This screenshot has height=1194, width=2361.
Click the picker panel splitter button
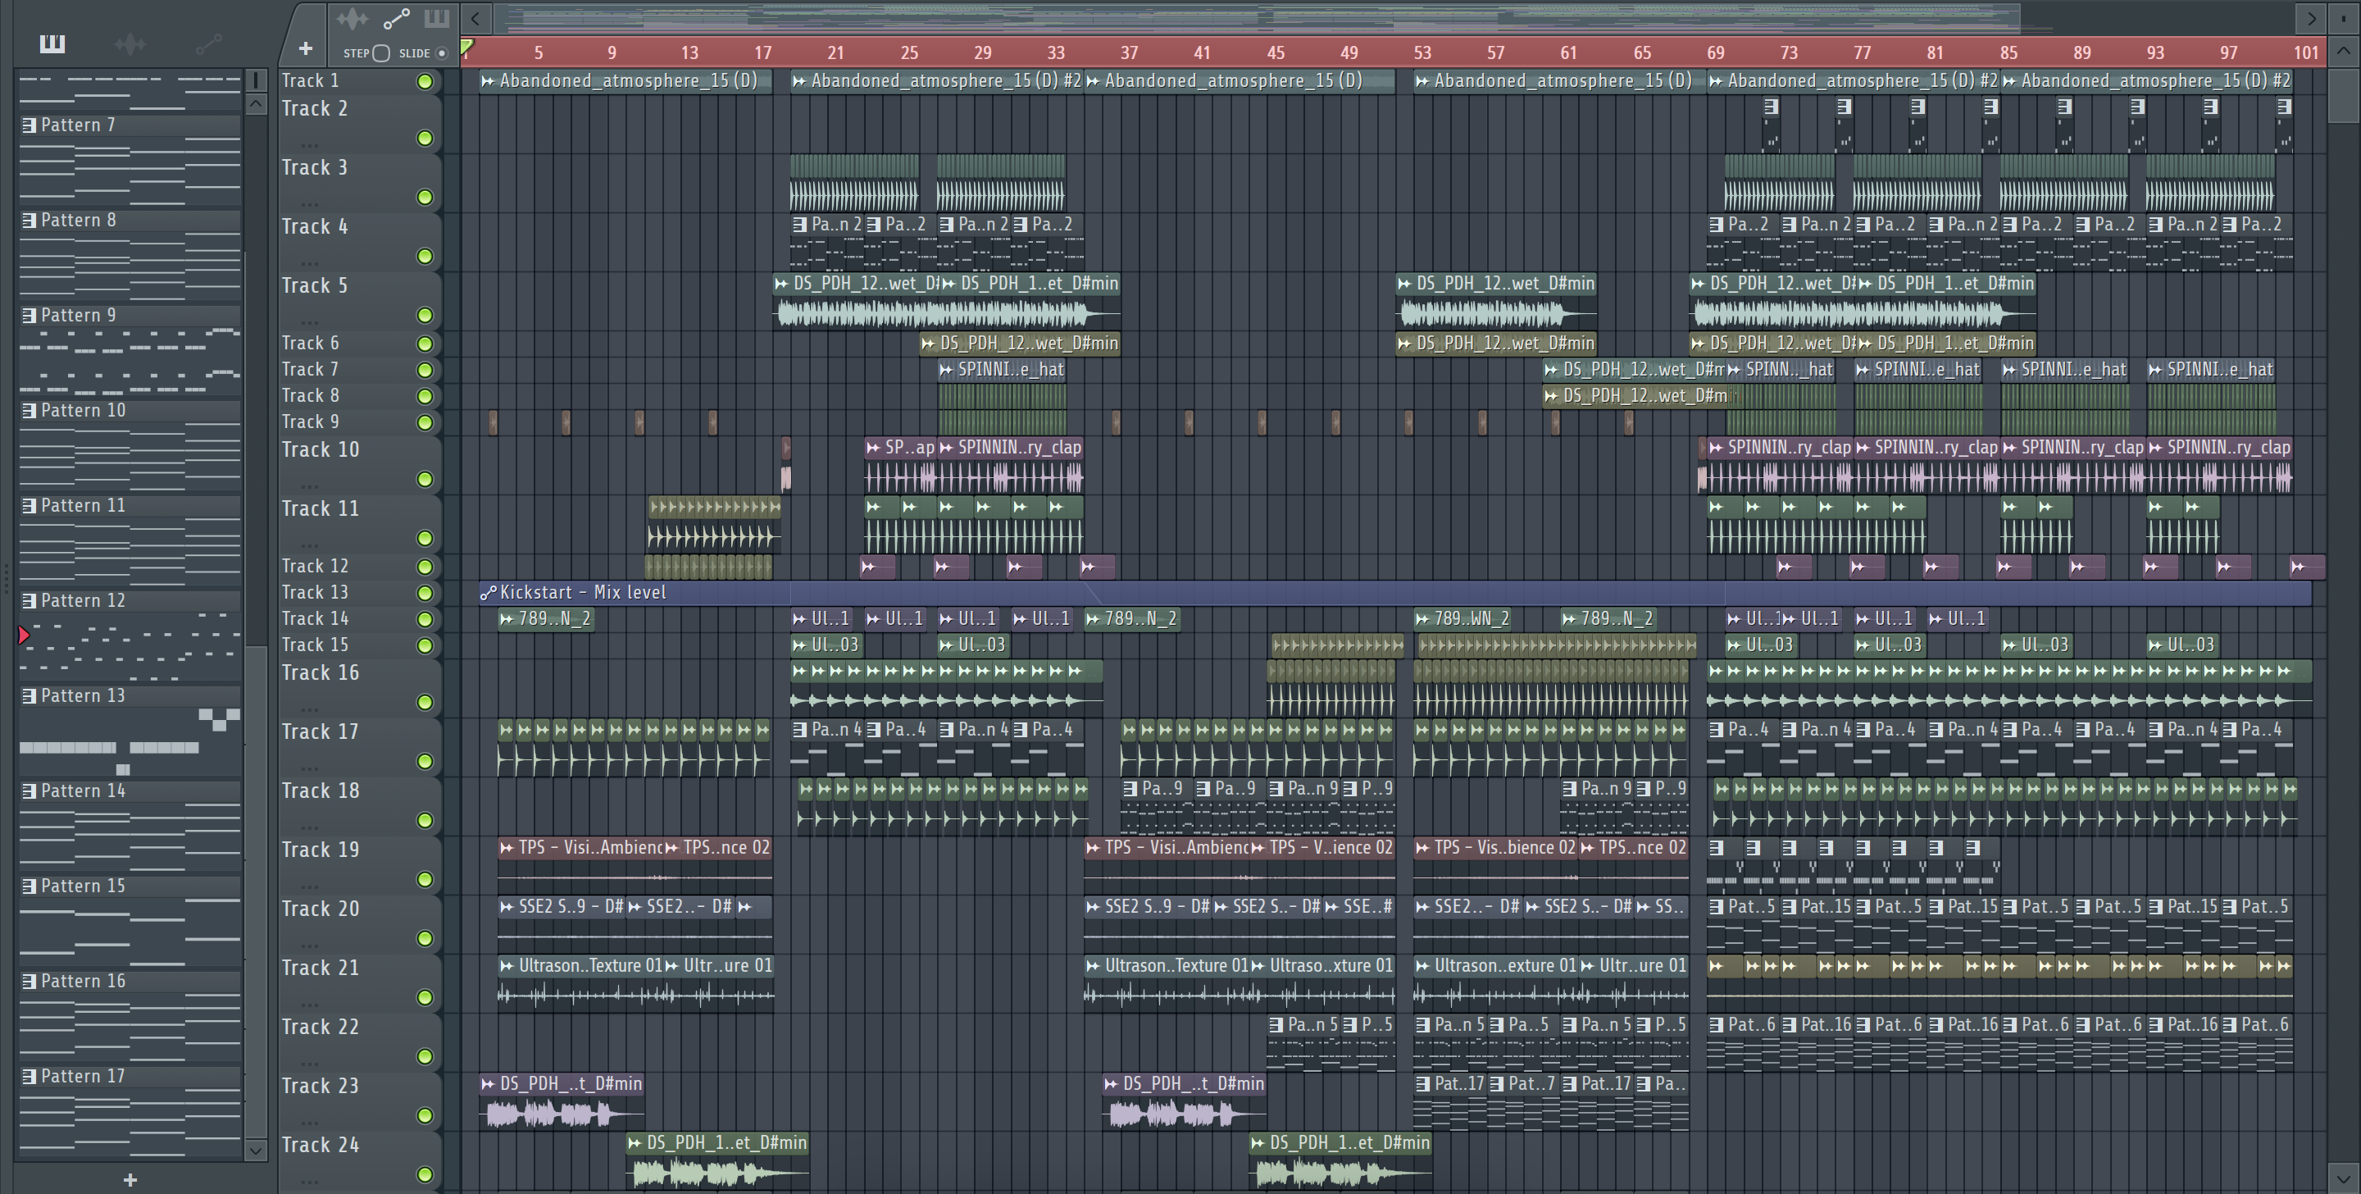[257, 80]
